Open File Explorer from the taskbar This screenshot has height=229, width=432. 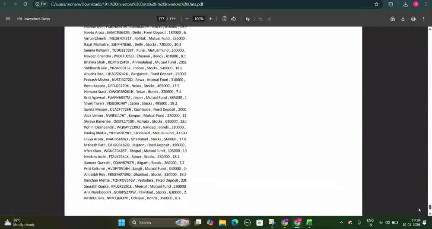tap(222, 223)
